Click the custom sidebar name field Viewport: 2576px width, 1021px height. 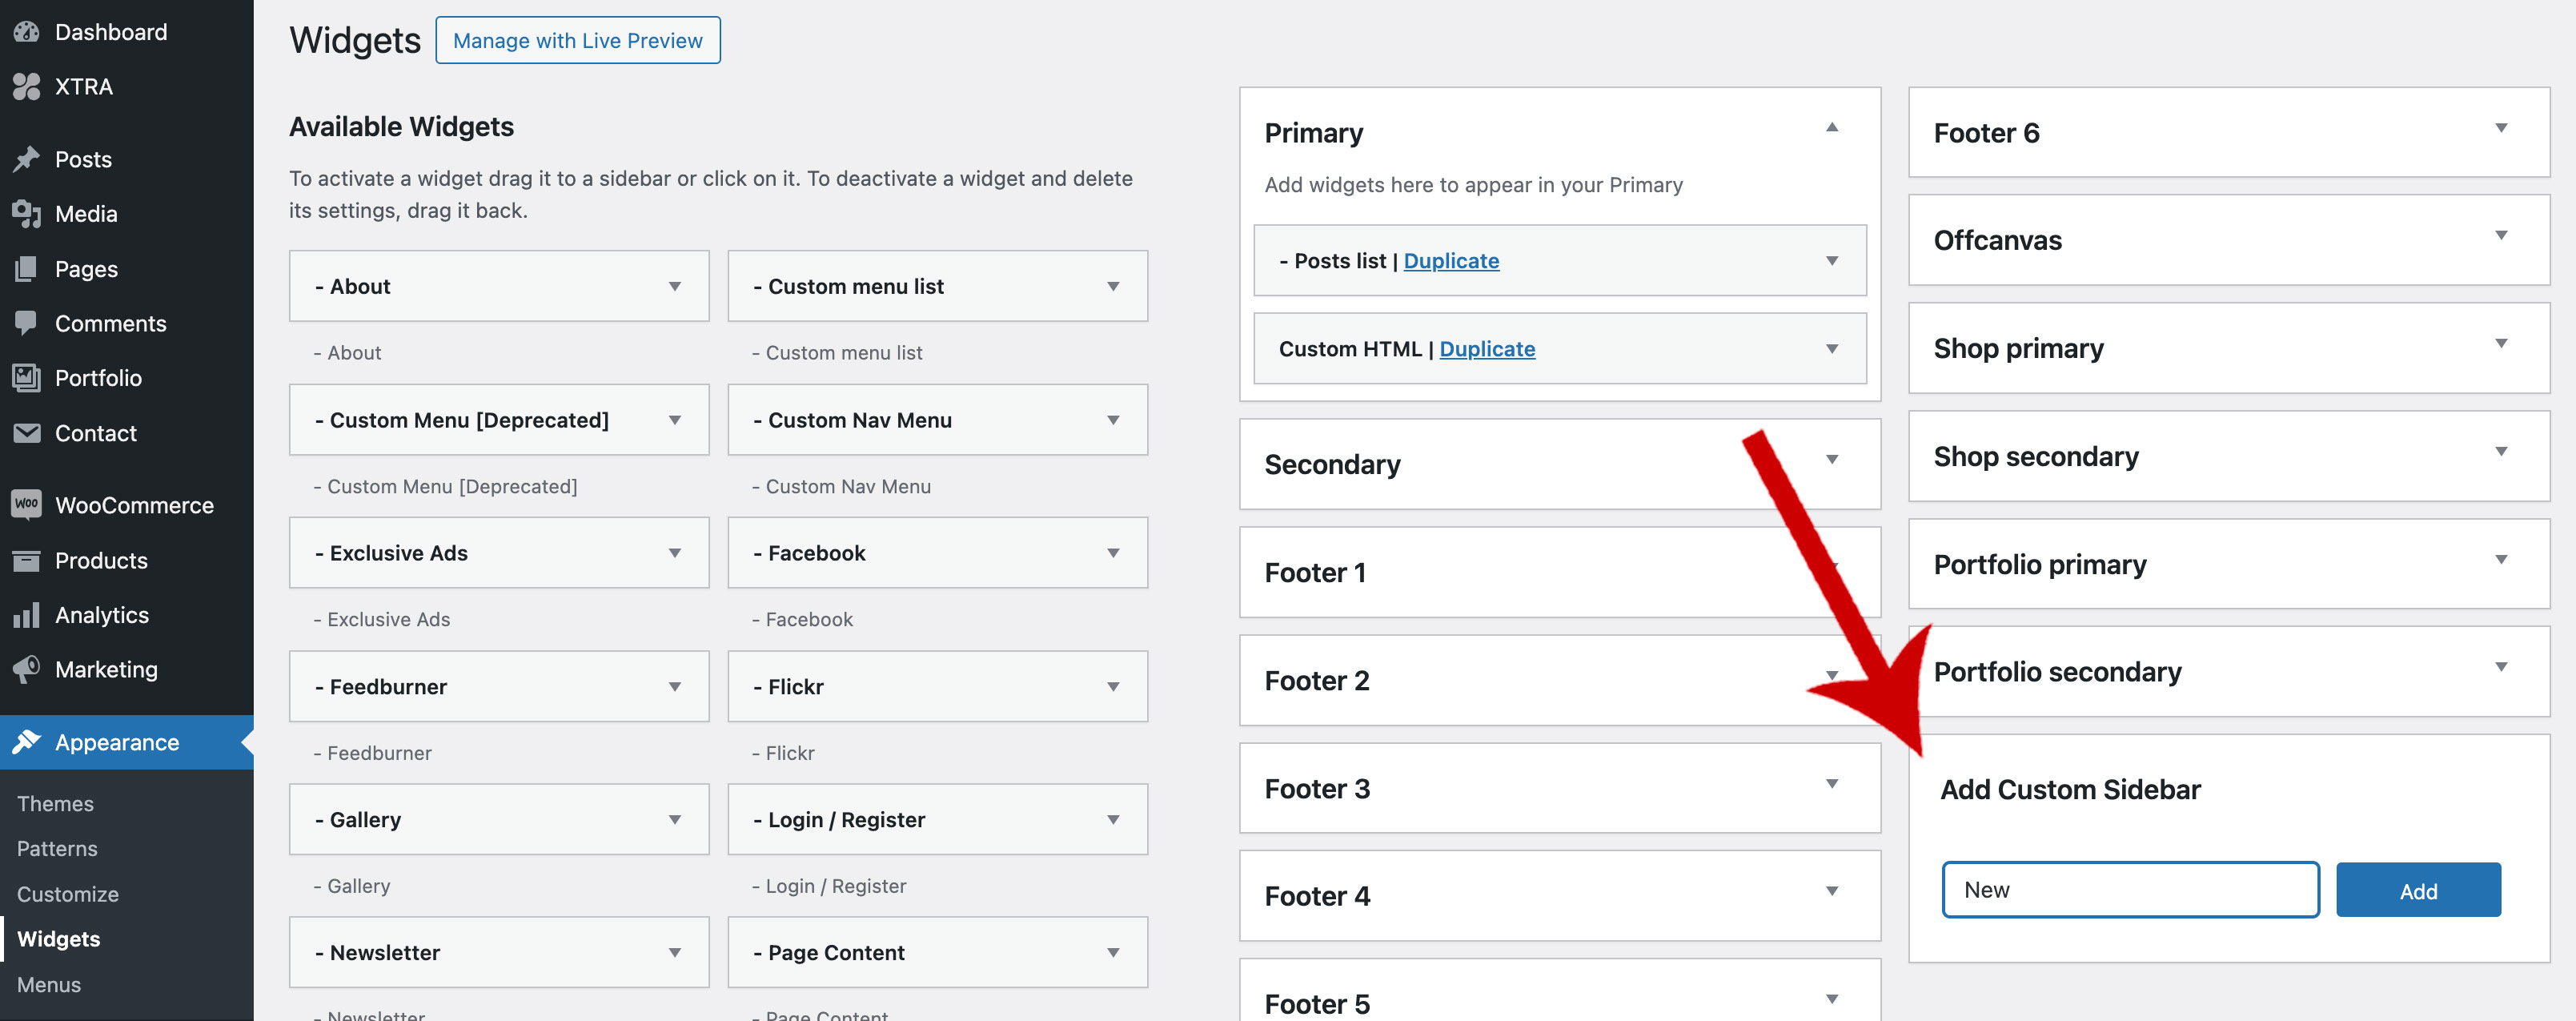(2130, 890)
